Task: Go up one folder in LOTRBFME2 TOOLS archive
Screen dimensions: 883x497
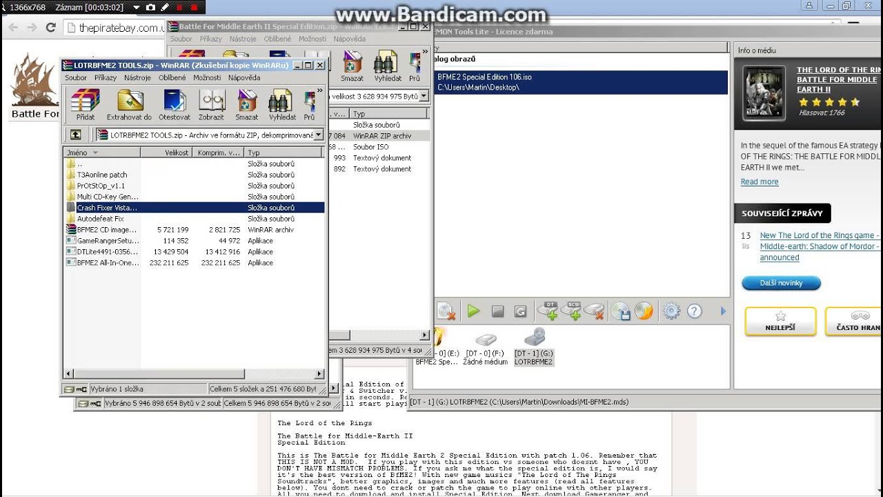Action: click(76, 135)
